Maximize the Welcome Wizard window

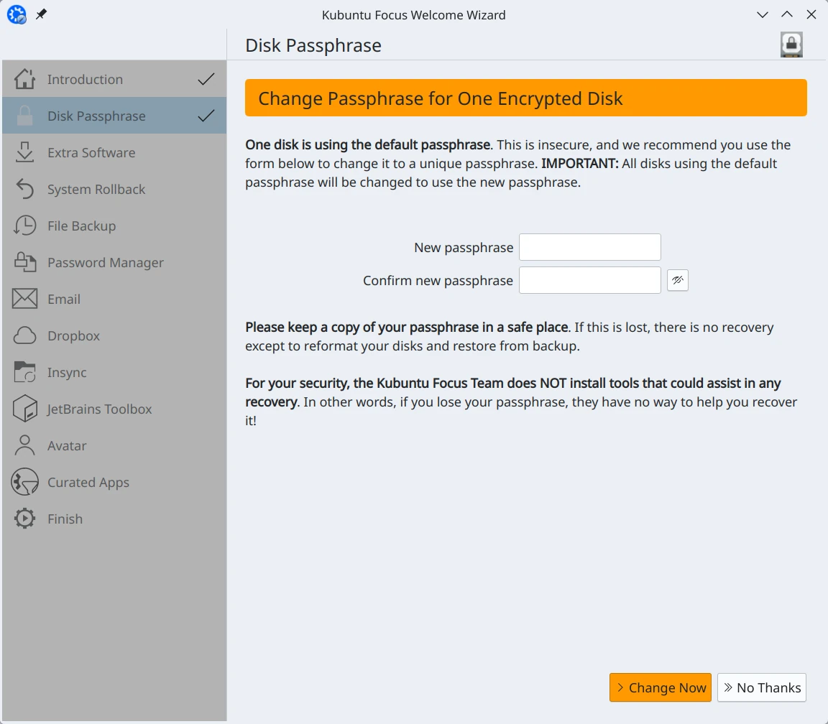coord(787,14)
